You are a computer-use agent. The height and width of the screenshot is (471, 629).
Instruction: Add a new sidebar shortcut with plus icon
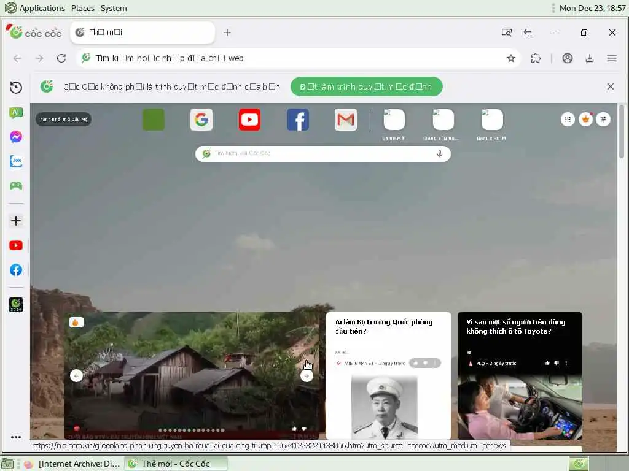15,221
